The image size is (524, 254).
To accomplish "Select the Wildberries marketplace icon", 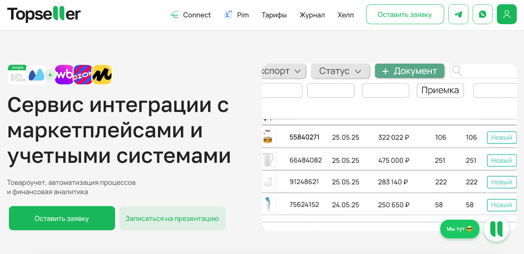I will click(x=64, y=75).
